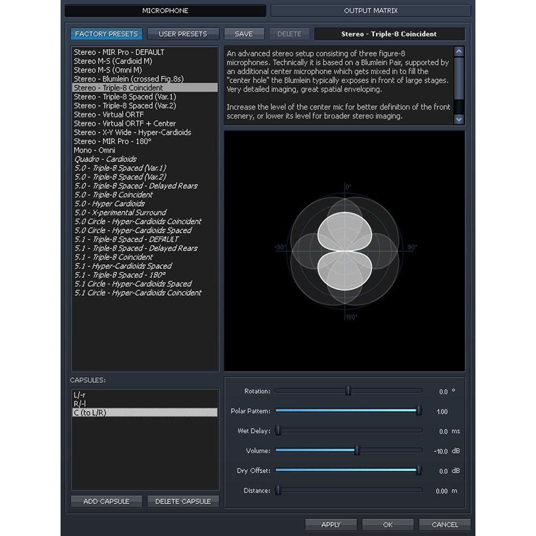Move the Volume slider handle

pyautogui.click(x=358, y=450)
